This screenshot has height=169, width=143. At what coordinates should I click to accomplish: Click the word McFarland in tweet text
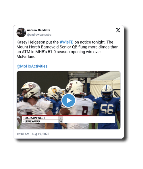[x=26, y=57]
